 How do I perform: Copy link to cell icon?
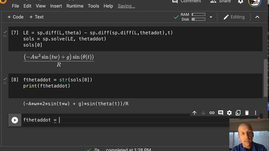(x=212, y=113)
